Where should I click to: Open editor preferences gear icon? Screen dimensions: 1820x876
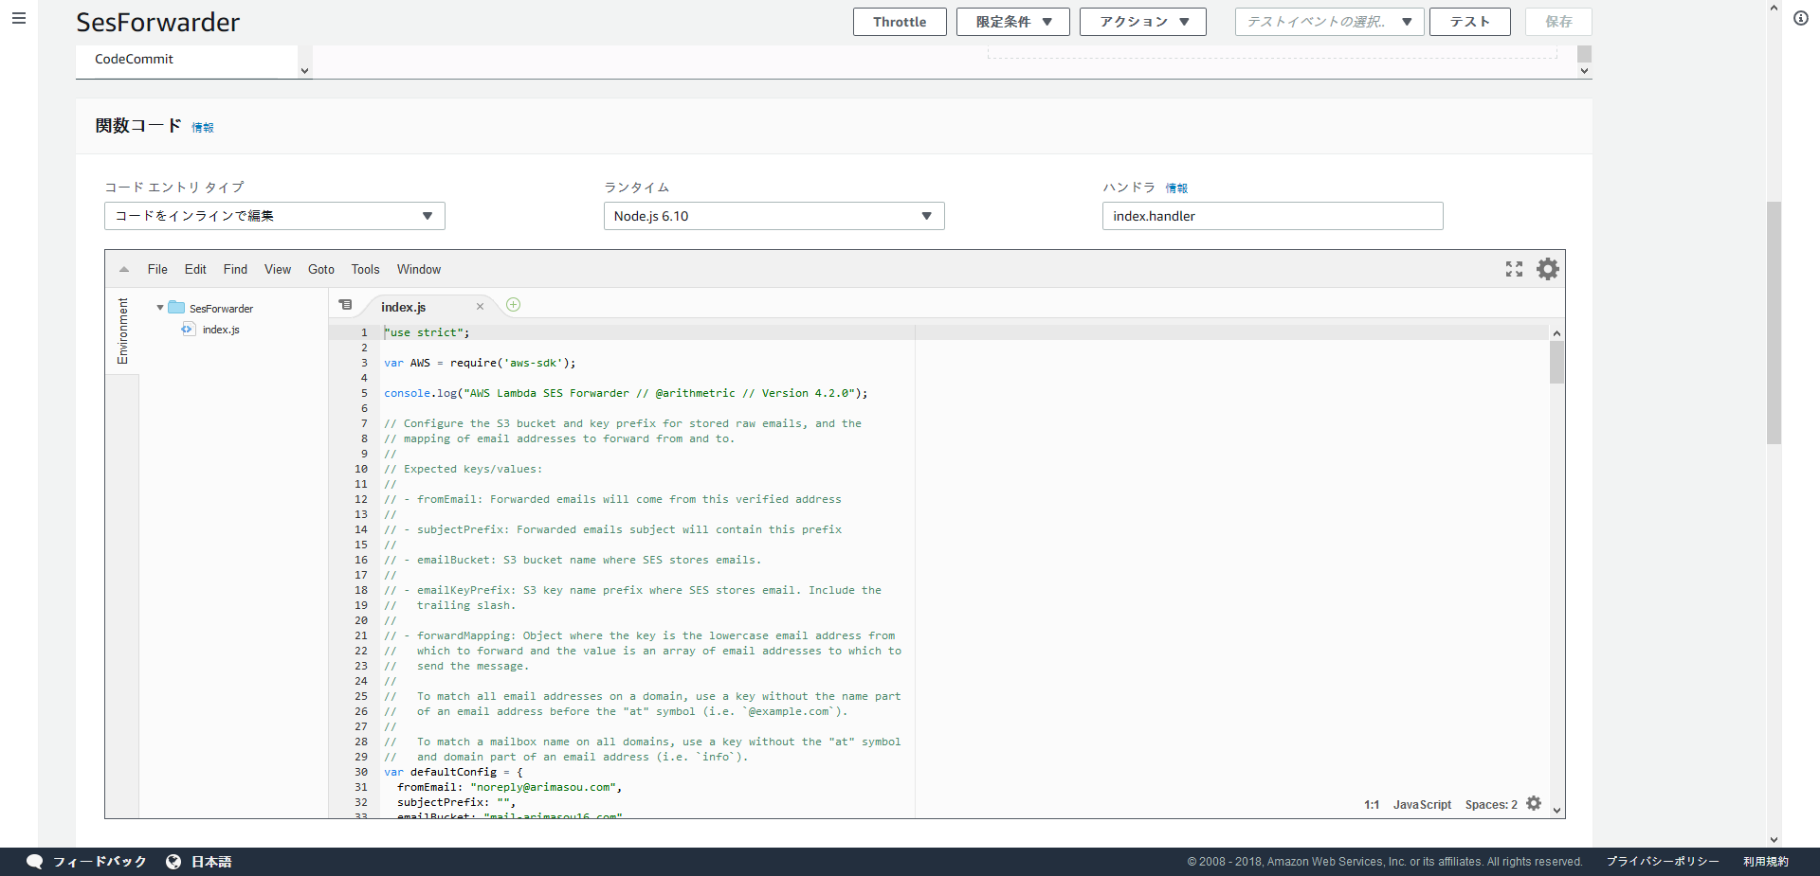(1548, 269)
